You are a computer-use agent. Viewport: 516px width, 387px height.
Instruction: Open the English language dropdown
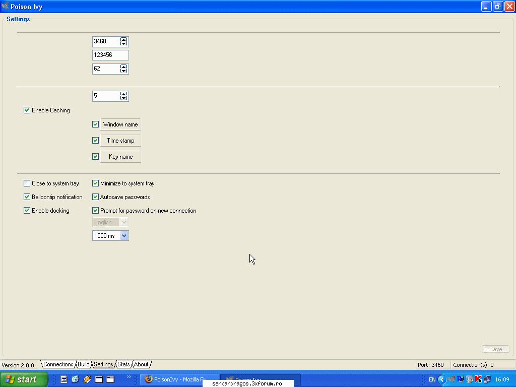[110, 222]
